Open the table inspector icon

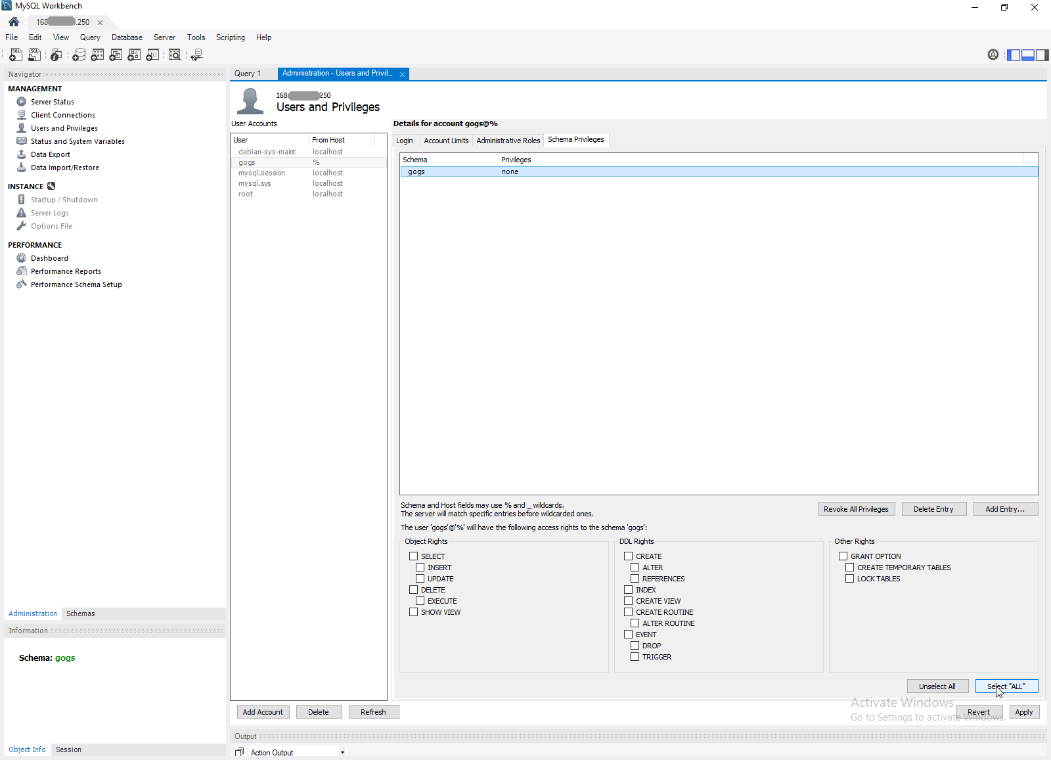point(56,55)
